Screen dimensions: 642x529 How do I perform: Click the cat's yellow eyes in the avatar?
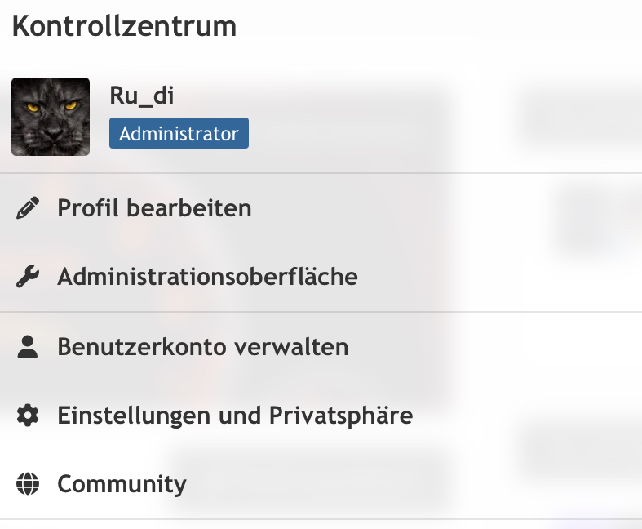click(x=51, y=106)
